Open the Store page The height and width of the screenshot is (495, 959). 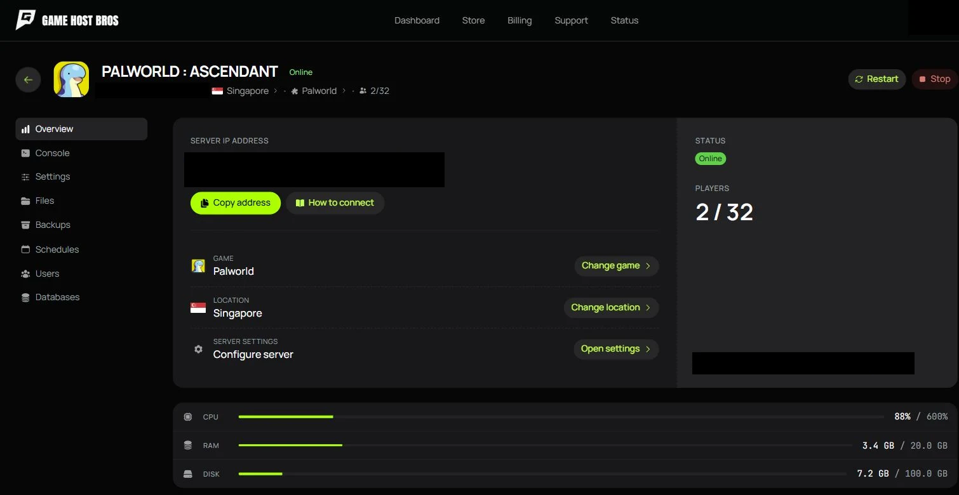coord(473,20)
